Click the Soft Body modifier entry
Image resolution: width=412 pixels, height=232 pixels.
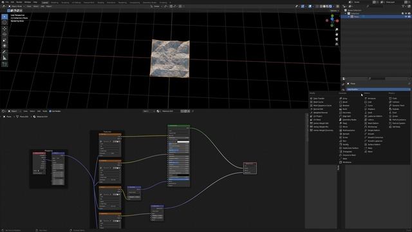tap(395, 127)
